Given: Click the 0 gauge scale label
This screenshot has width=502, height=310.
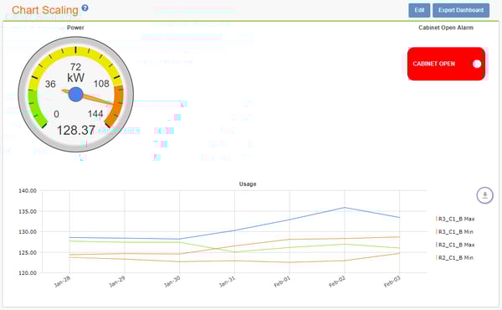Looking at the screenshot, I should click(x=56, y=114).
